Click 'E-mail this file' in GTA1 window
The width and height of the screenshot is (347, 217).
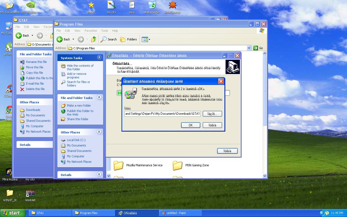click(35, 84)
